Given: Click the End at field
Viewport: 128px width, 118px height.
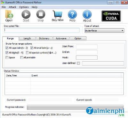Looking at the screenshot, I should 87,52.
